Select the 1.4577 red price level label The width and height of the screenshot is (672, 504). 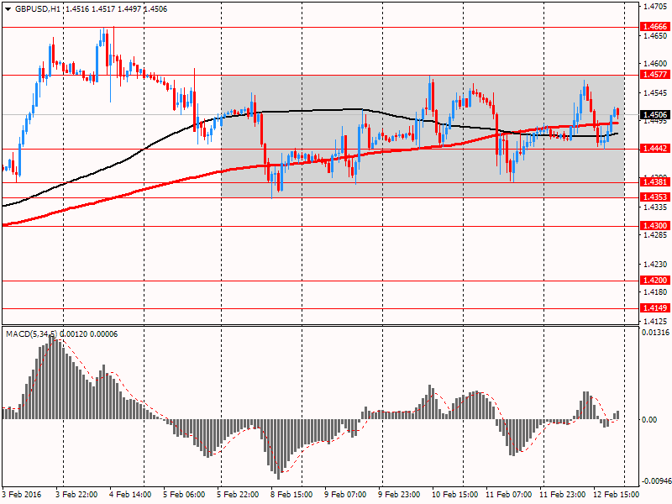pyautogui.click(x=654, y=75)
